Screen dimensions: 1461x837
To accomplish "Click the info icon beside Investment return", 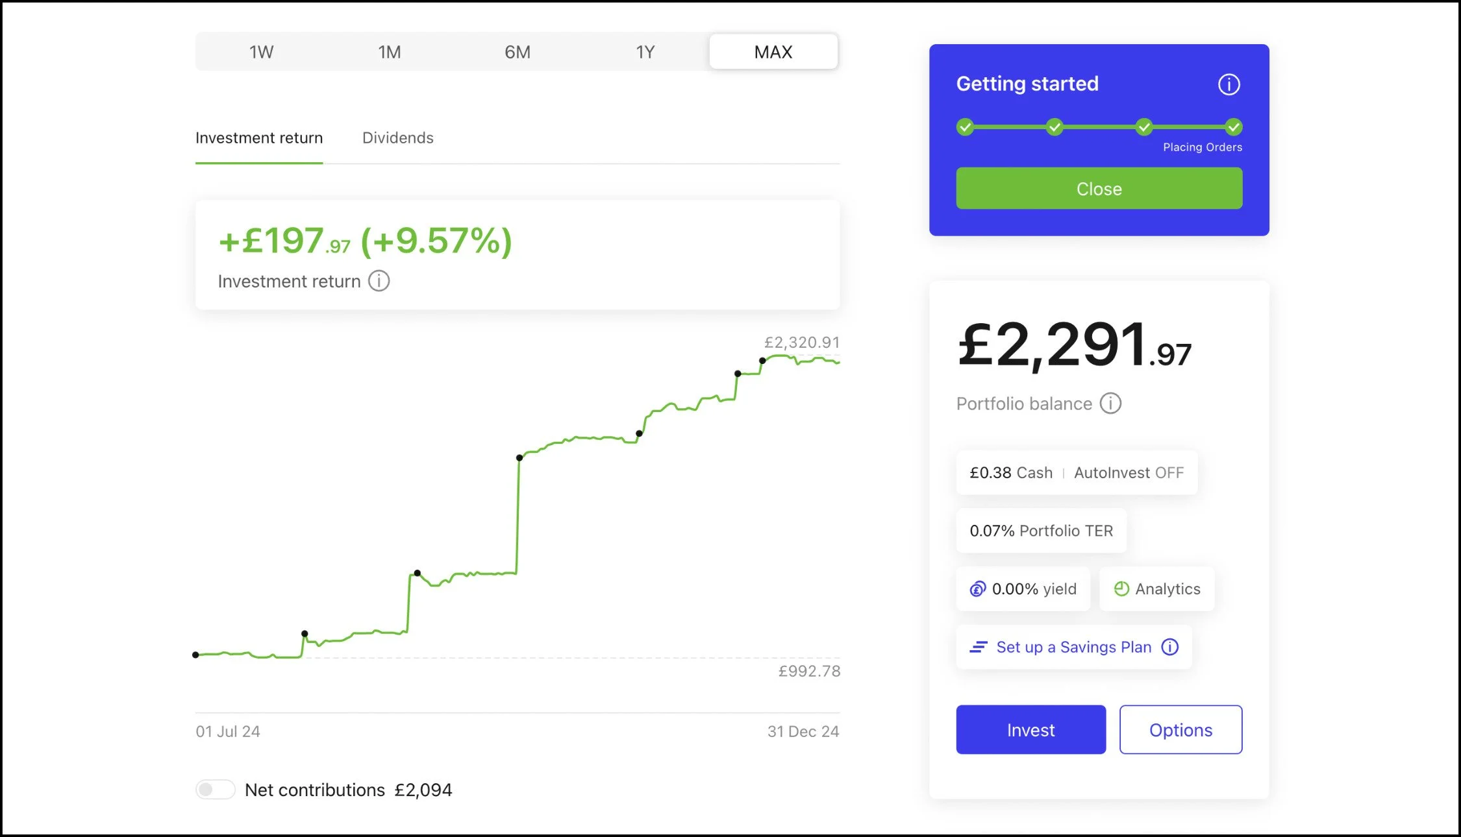I will (x=379, y=281).
